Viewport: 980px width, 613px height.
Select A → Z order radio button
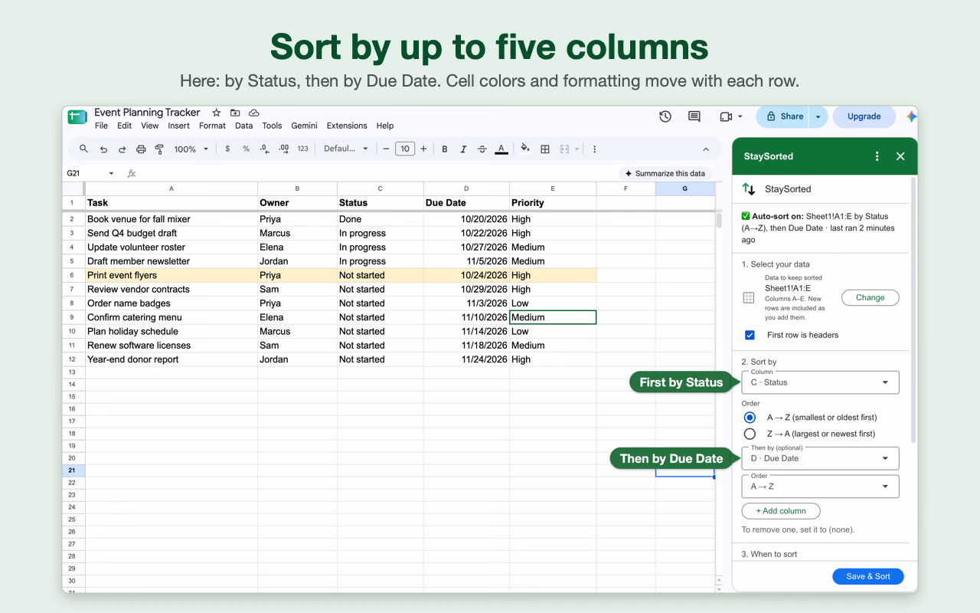750,418
